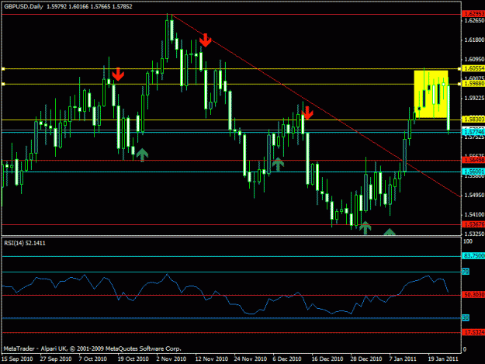Click the left handle of the 1.60554 yellow line
Image resolution: width=485 pixels, height=364 pixels.
[3, 68]
